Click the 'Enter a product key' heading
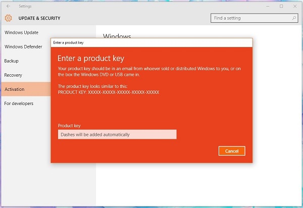Screen dimensions: 303x208 pyautogui.click(x=91, y=59)
